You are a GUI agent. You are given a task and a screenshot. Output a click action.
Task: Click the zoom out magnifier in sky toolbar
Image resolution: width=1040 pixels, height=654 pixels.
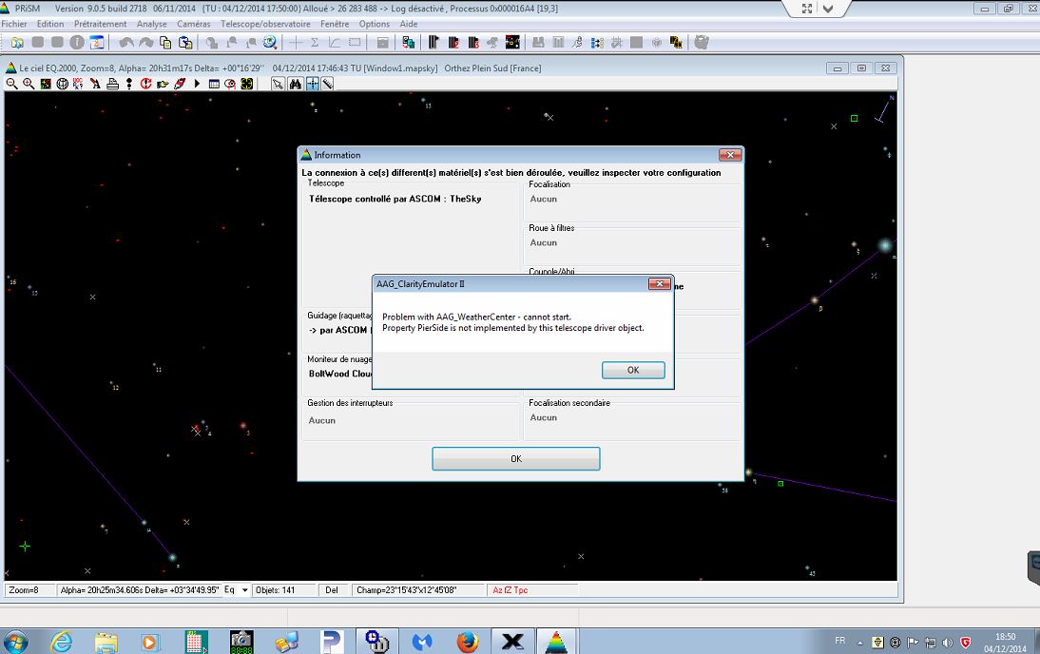(x=11, y=84)
